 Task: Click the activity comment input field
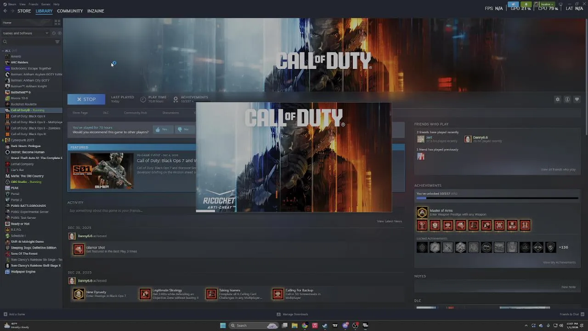(236, 211)
